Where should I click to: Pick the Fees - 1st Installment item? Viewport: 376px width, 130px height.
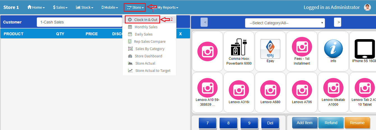tap(302, 47)
